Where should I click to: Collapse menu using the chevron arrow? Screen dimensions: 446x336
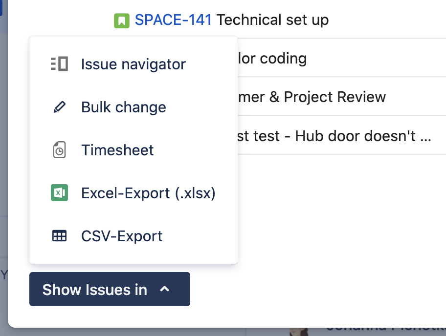(x=165, y=289)
